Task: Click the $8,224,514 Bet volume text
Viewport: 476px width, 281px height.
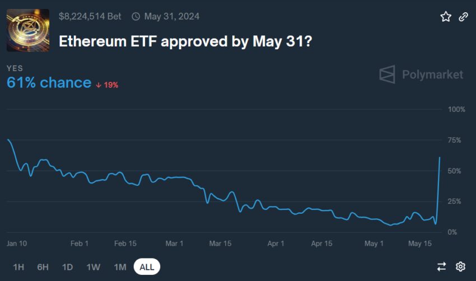Action: pos(90,16)
